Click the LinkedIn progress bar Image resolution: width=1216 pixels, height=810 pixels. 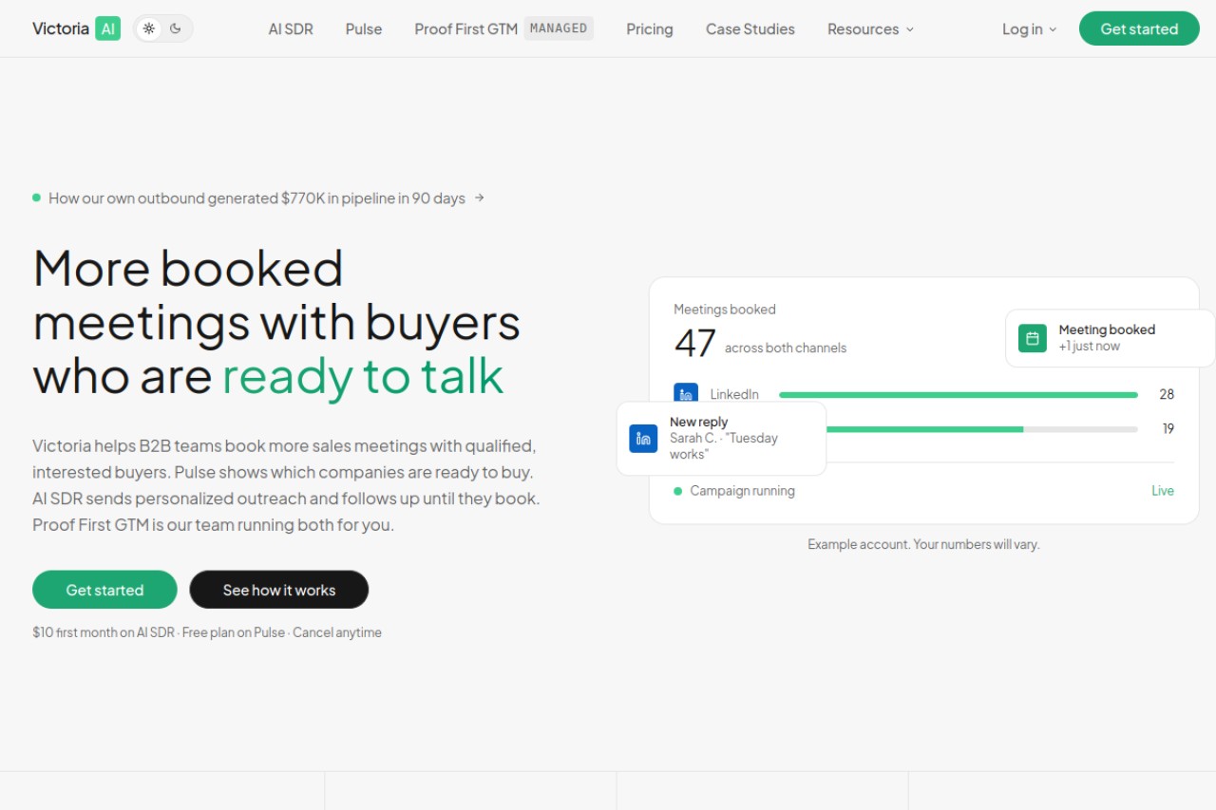point(959,394)
